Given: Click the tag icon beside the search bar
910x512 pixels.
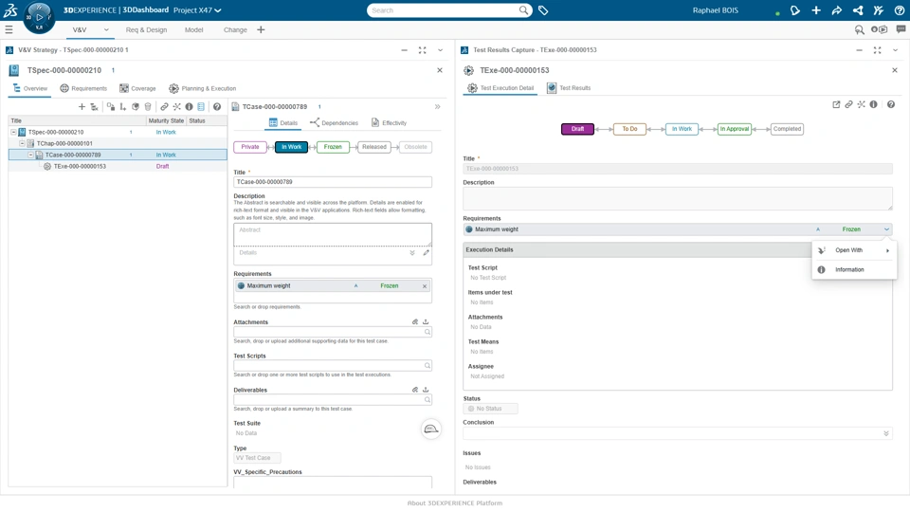Looking at the screenshot, I should click(x=543, y=10).
